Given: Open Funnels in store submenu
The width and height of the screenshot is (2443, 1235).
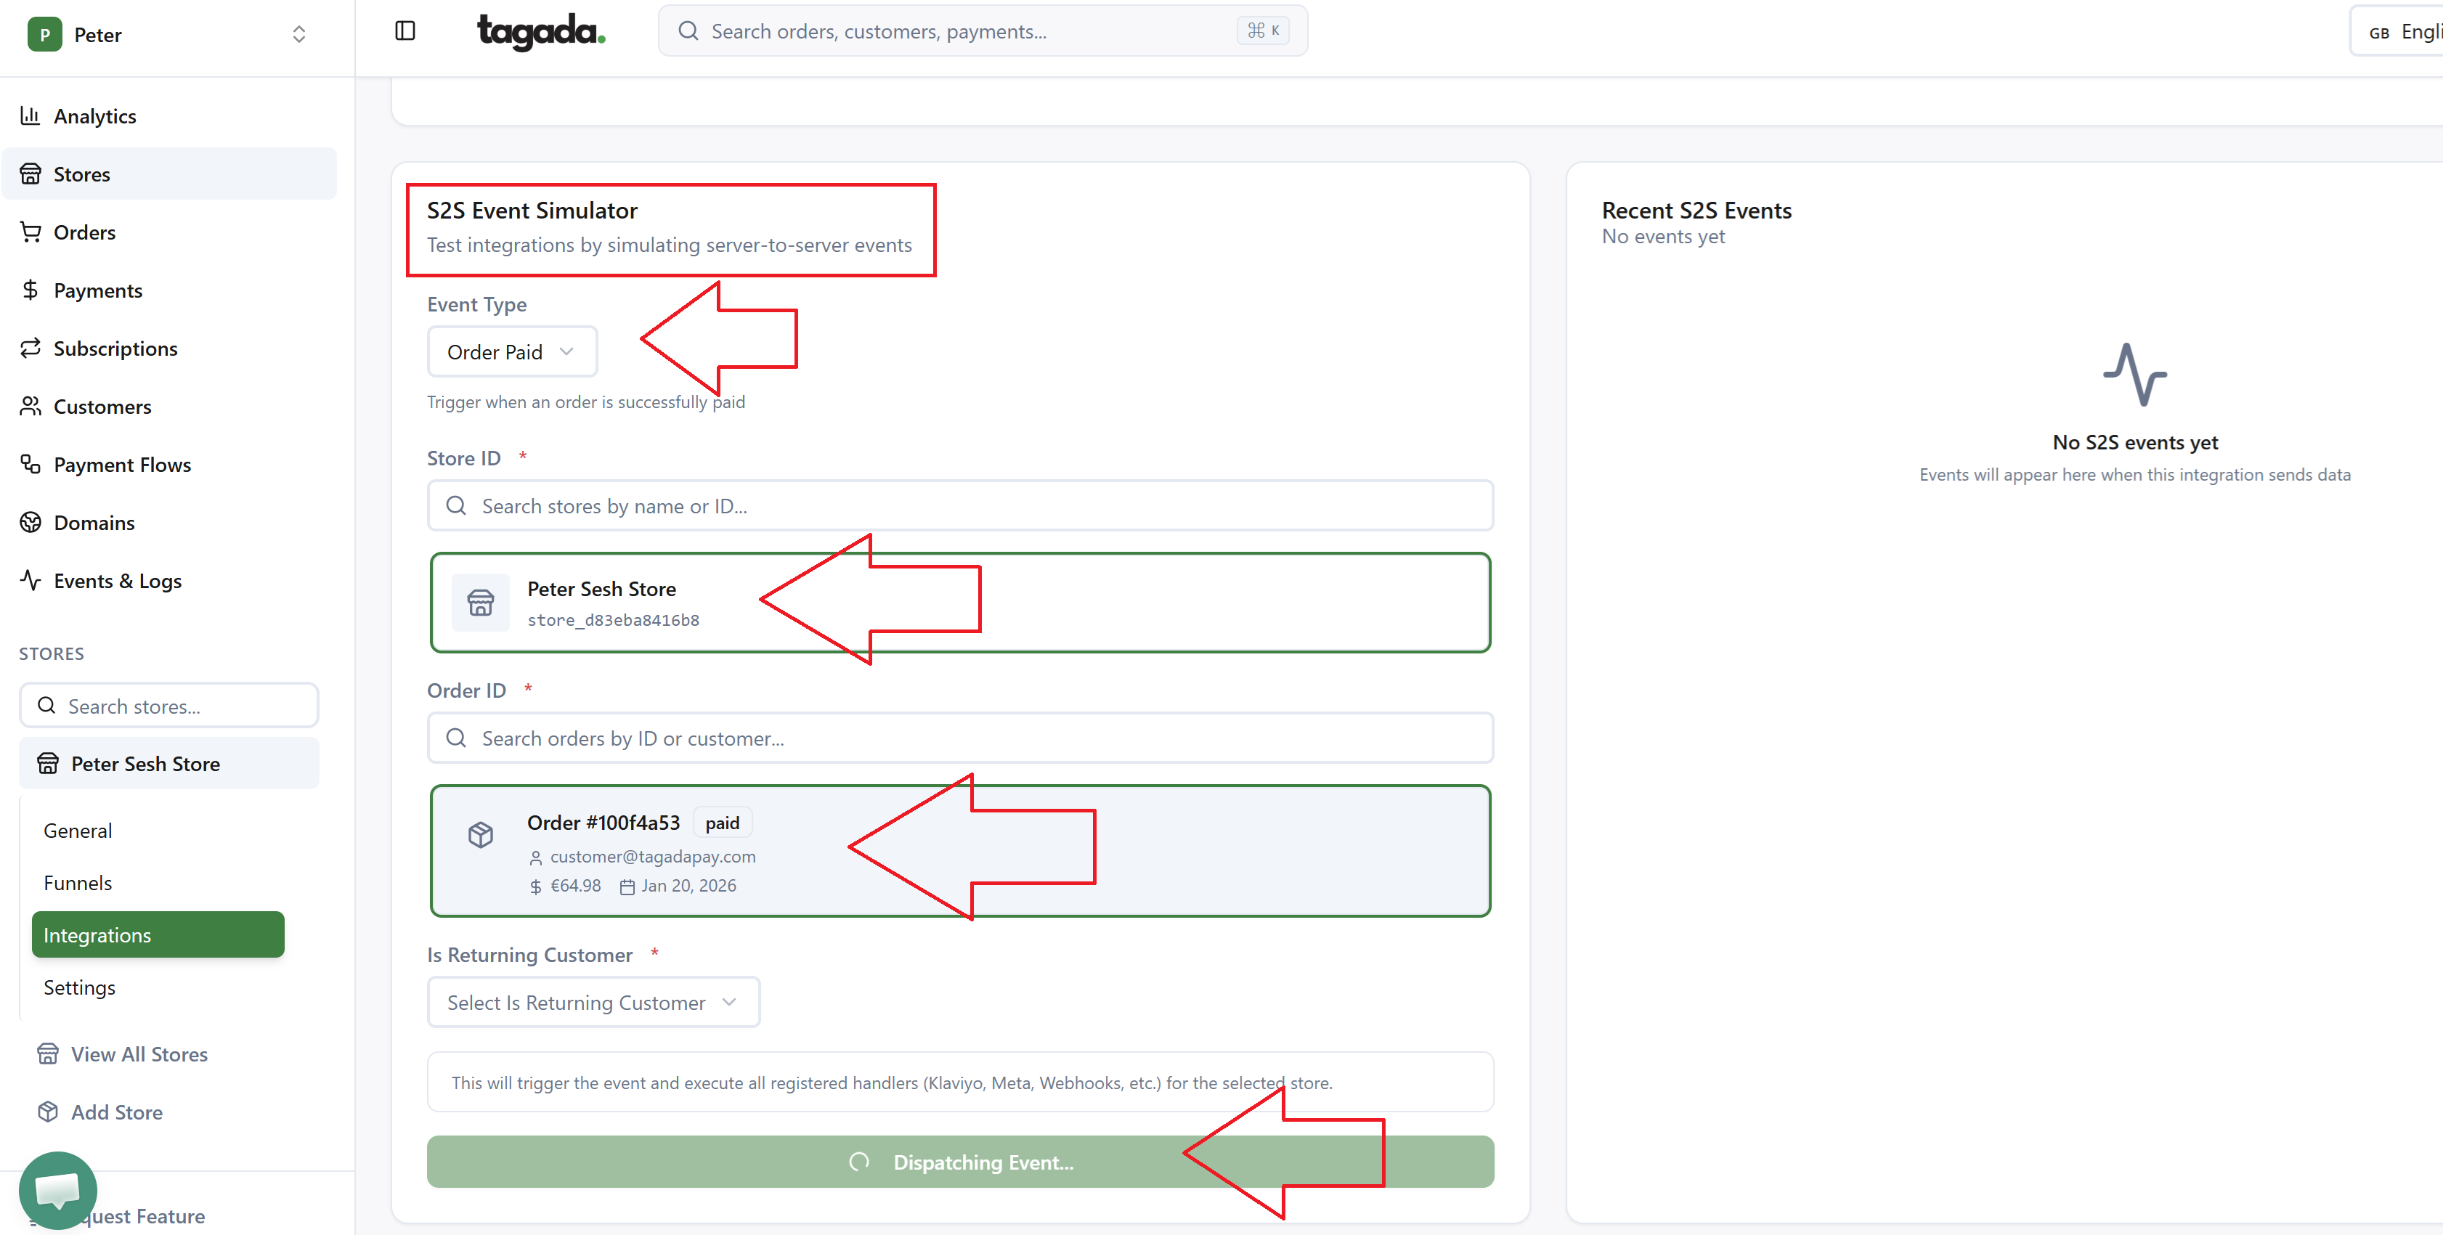Looking at the screenshot, I should 78,882.
